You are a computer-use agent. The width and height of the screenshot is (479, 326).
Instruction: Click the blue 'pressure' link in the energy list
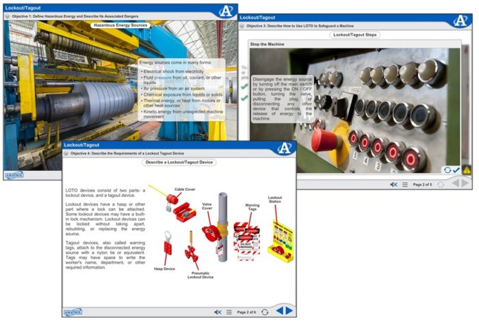coord(164,78)
